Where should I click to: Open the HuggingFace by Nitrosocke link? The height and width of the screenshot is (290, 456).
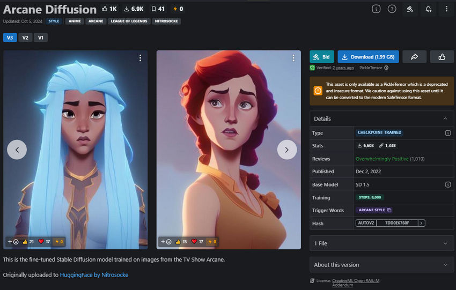pyautogui.click(x=94, y=274)
